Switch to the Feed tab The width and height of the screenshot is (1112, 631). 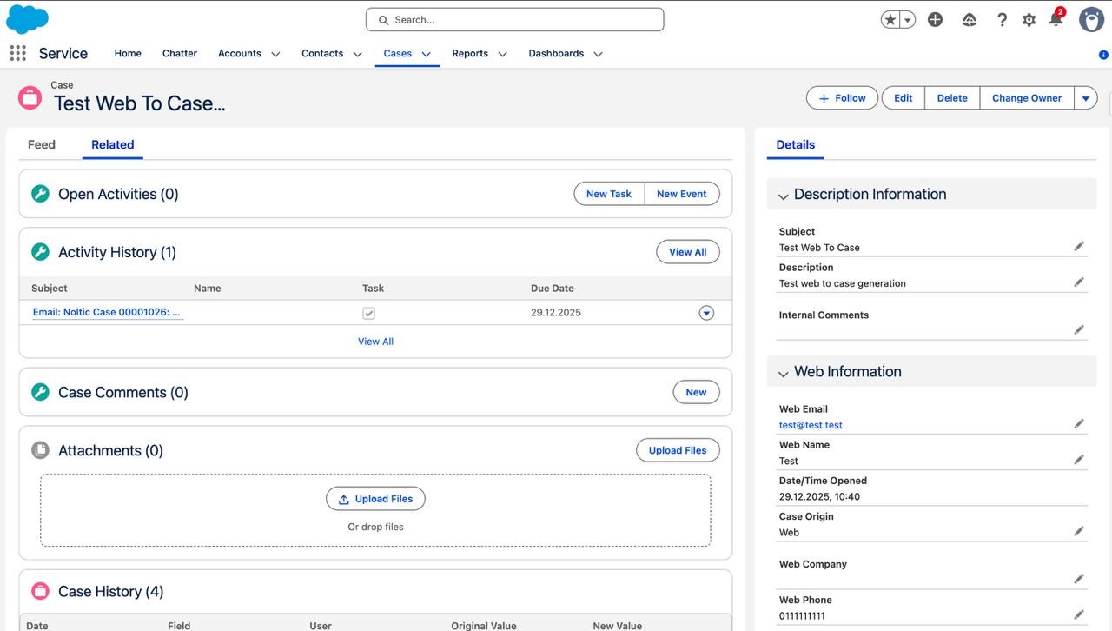pyautogui.click(x=42, y=144)
